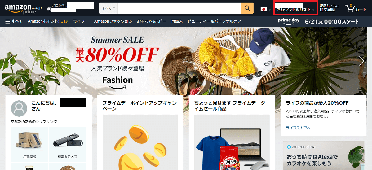The image size is (372, 170).
Task: Click the Amazon.co.jp prime logo
Action: click(23, 9)
